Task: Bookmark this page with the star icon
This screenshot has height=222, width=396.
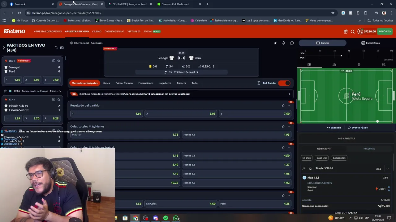Action: click(333, 13)
